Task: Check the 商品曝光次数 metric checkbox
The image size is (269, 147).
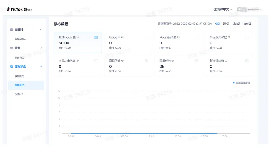Action: (247, 37)
